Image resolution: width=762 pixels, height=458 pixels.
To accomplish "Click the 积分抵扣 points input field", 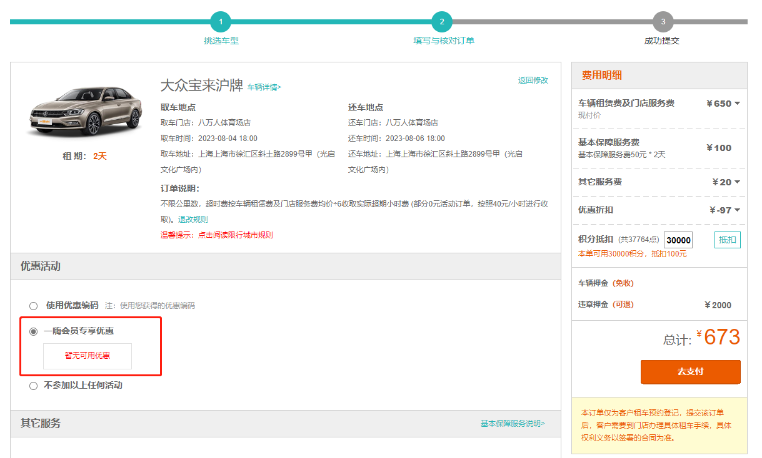I will click(678, 240).
